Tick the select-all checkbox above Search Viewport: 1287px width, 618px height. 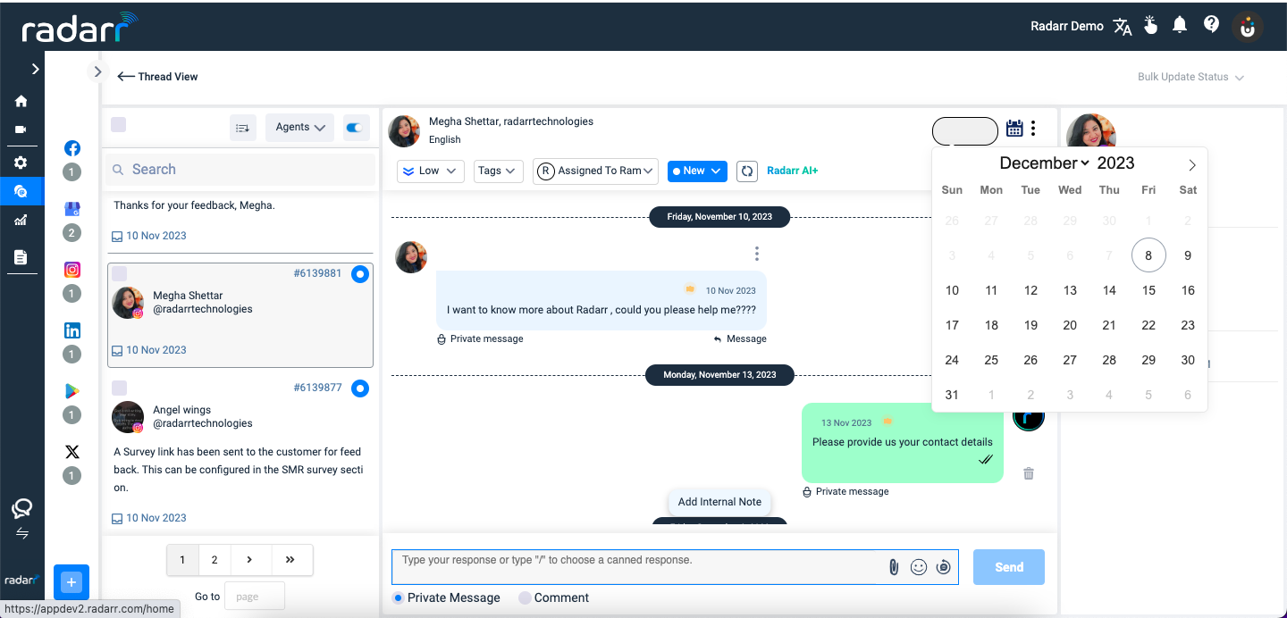(118, 125)
